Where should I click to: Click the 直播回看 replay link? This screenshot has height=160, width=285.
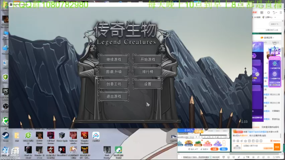268,38
